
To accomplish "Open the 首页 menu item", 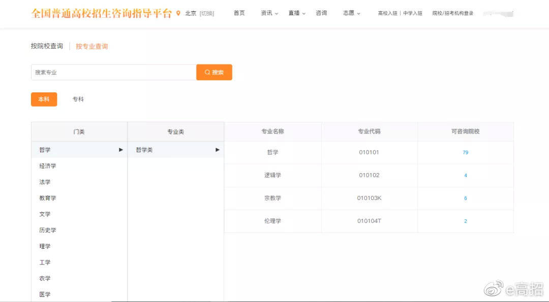I will pyautogui.click(x=239, y=13).
